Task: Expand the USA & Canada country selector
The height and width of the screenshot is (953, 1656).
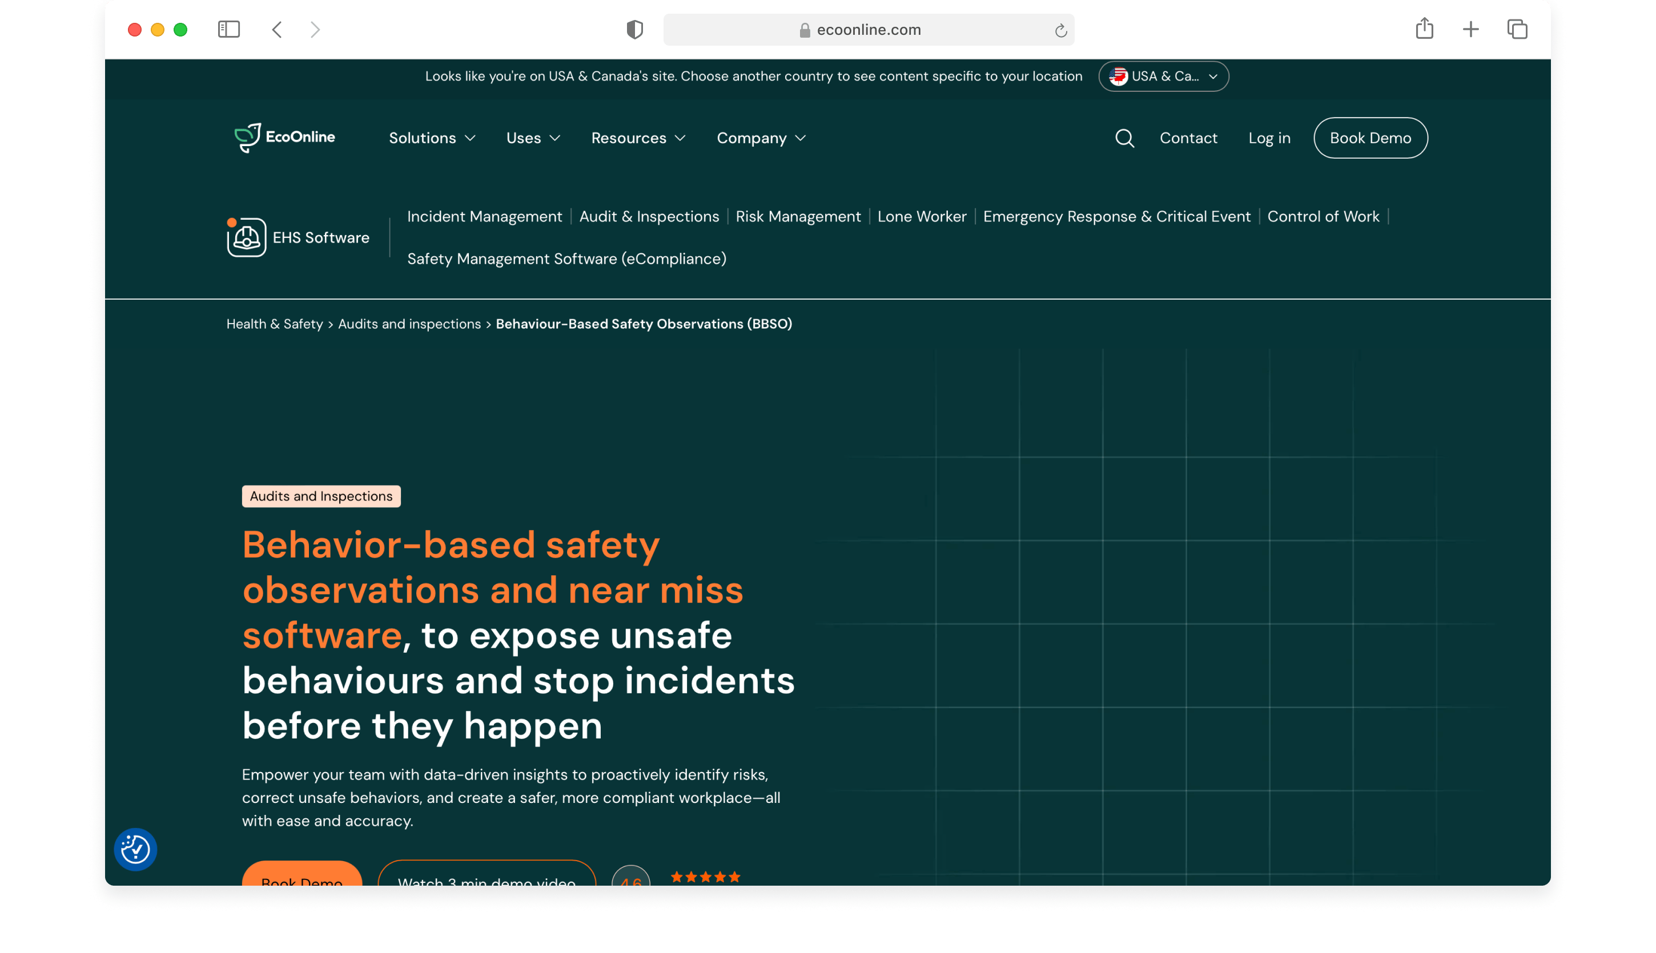Action: pos(1163,76)
